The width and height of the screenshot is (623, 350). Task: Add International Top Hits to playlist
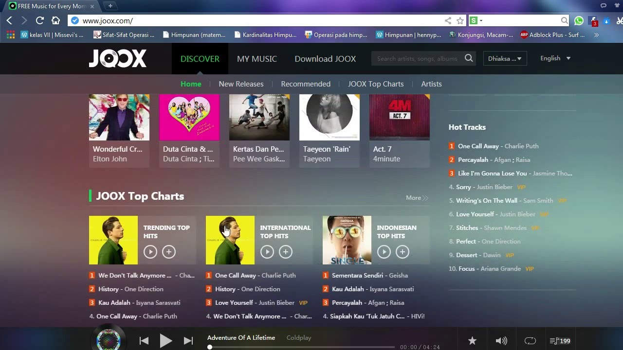click(286, 251)
